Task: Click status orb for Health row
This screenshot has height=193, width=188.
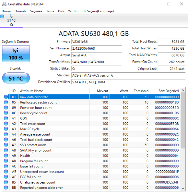Action: click(6, 156)
